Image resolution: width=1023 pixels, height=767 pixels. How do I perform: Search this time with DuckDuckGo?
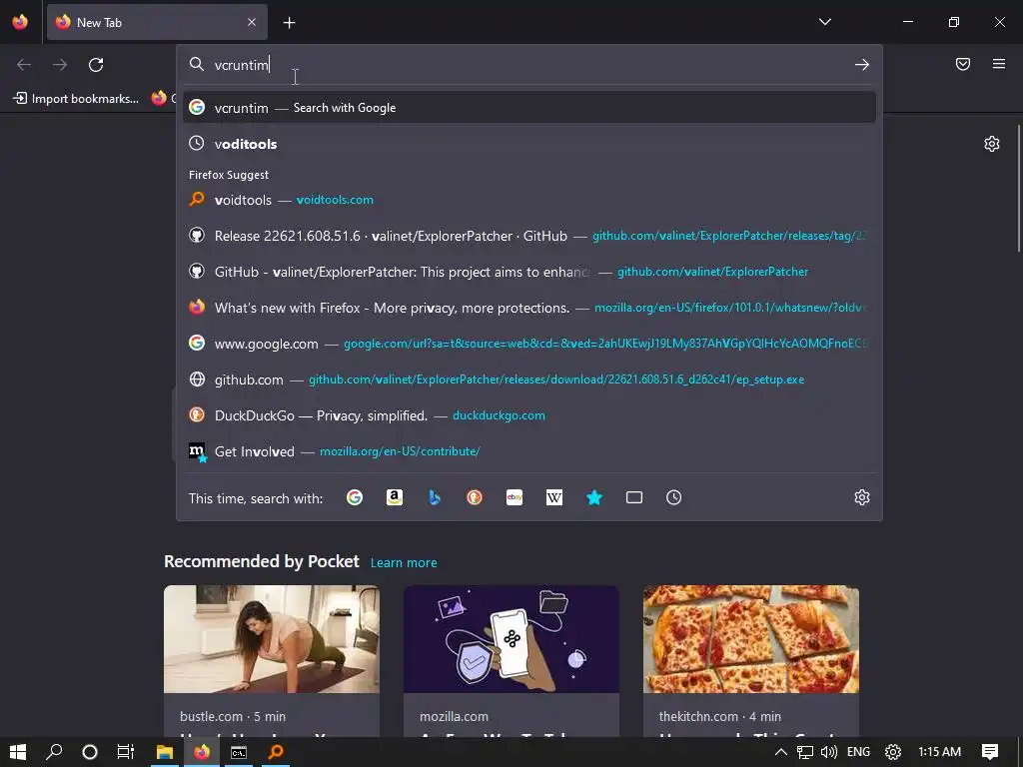pyautogui.click(x=475, y=497)
